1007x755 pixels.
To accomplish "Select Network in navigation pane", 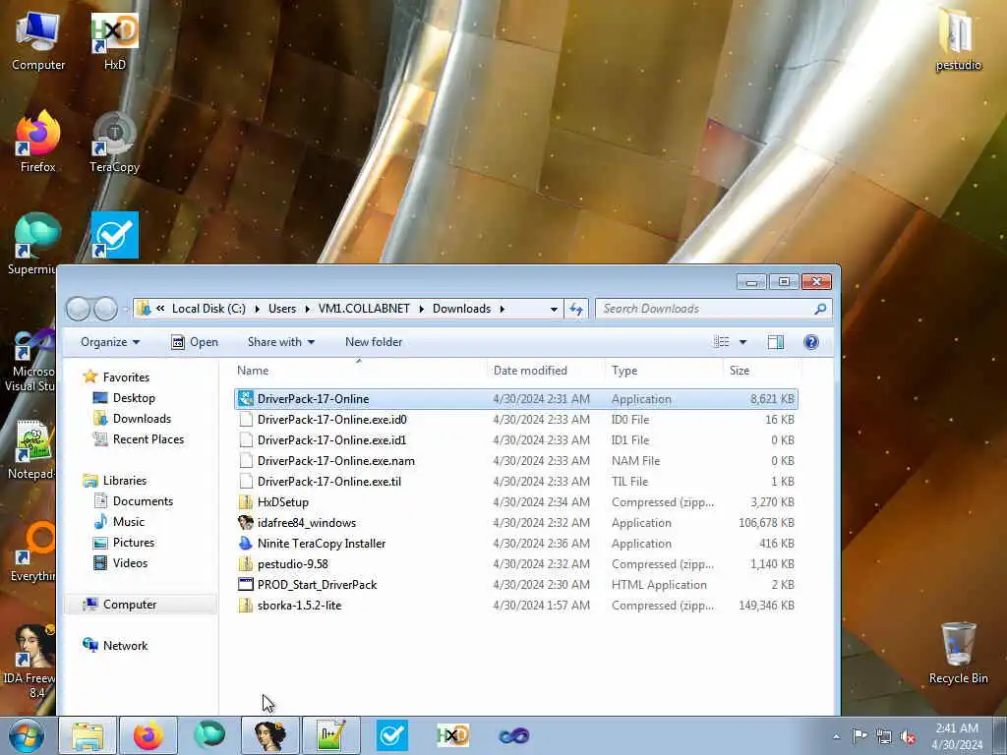I will coord(116,645).
